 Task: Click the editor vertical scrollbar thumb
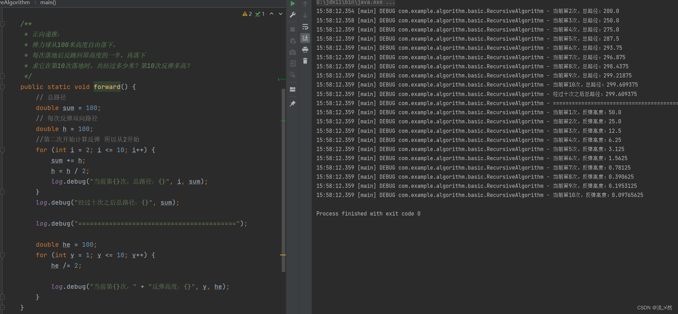pyautogui.click(x=283, y=180)
